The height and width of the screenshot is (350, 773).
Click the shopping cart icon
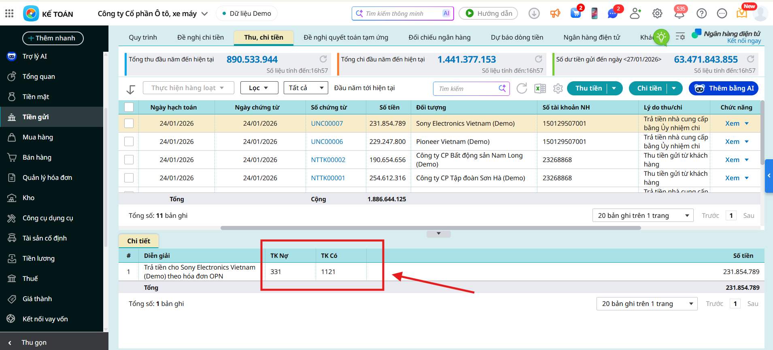point(576,13)
